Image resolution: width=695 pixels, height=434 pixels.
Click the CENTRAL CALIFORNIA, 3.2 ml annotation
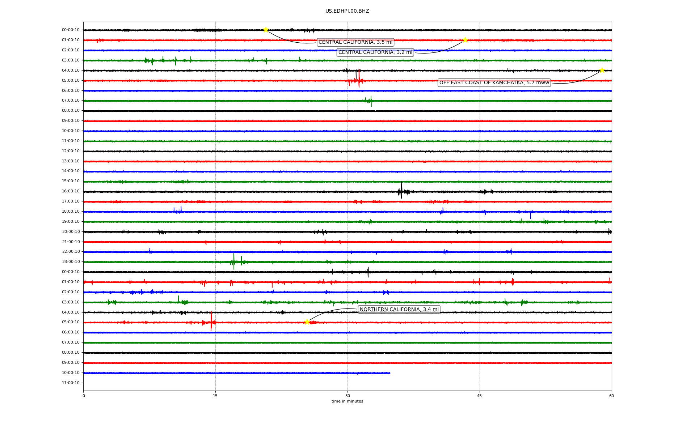(x=375, y=52)
